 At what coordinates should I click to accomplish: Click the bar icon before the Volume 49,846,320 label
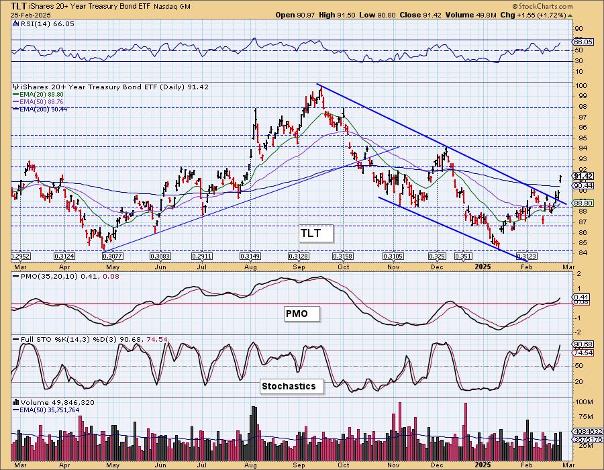tap(16, 402)
